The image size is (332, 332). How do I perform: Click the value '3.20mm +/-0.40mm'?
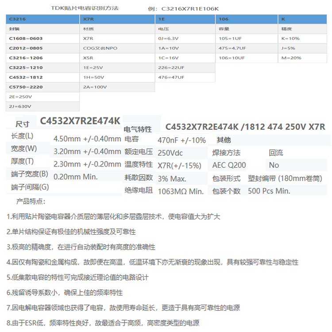click(x=87, y=151)
